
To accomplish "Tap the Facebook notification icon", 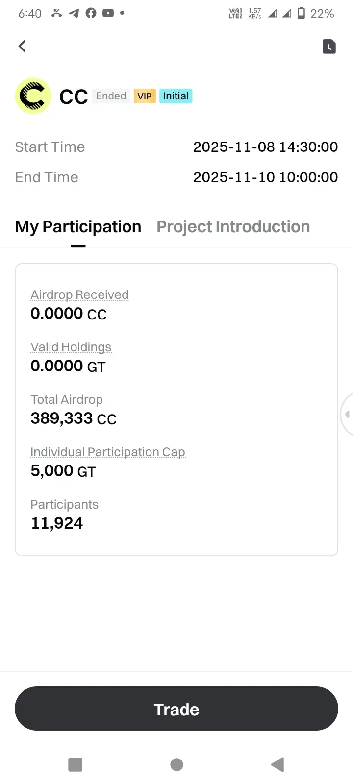I will coord(91,13).
